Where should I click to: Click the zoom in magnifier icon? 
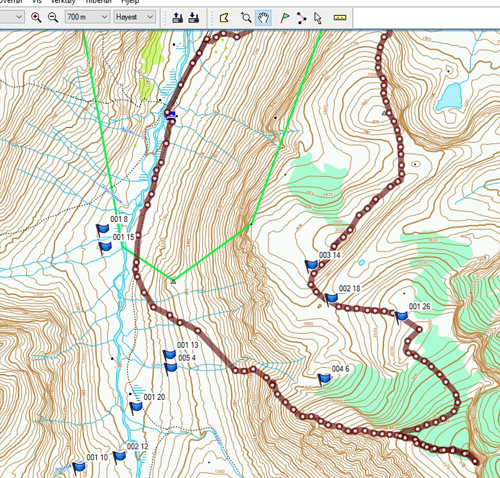pos(36,17)
